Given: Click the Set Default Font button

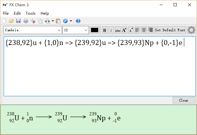Looking at the screenshot, I should click(170, 30).
